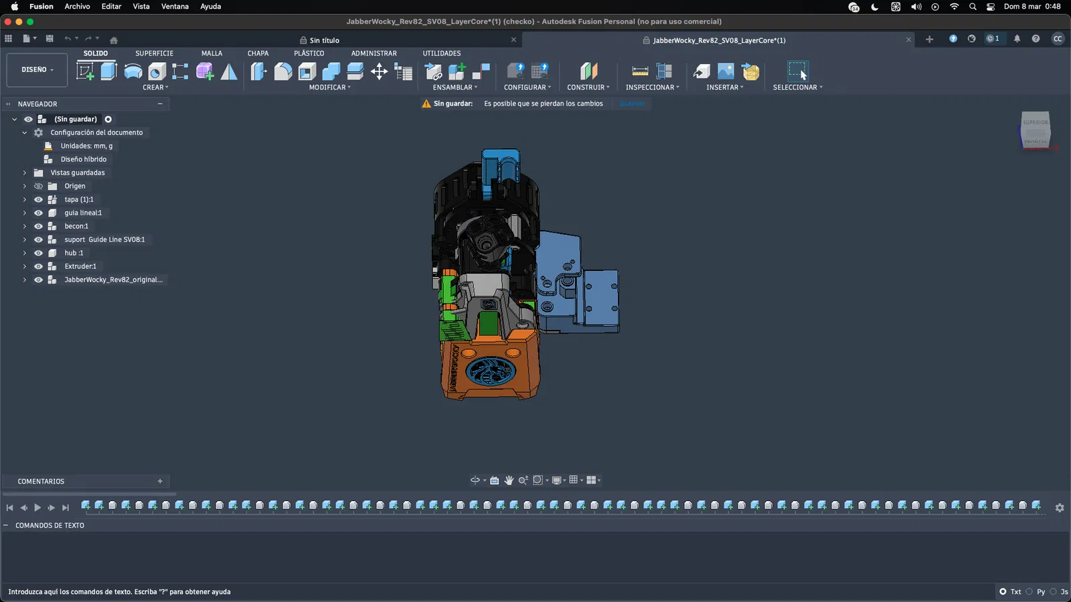Collapse the Navegador panel
1071x602 pixels.
160,104
